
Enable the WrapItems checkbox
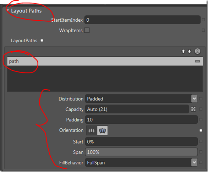point(87,30)
